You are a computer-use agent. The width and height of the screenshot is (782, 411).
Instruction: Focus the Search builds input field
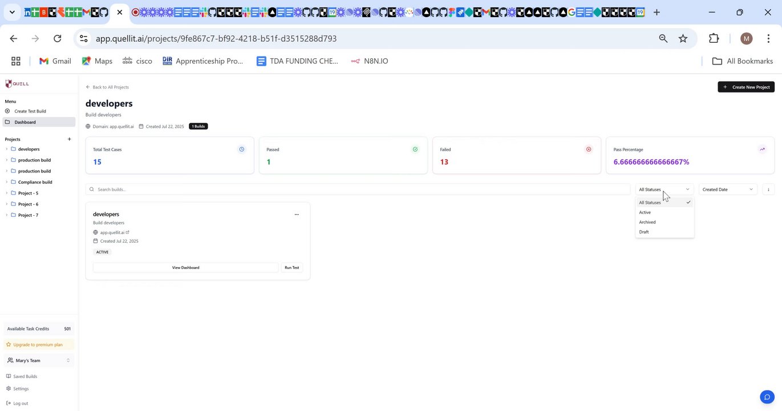click(x=358, y=190)
